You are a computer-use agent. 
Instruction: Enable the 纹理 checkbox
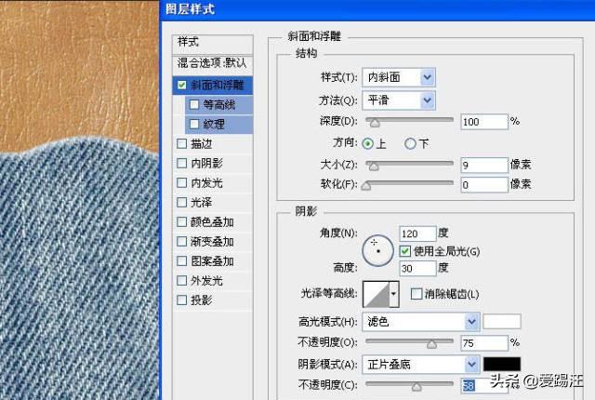pyautogui.click(x=194, y=124)
